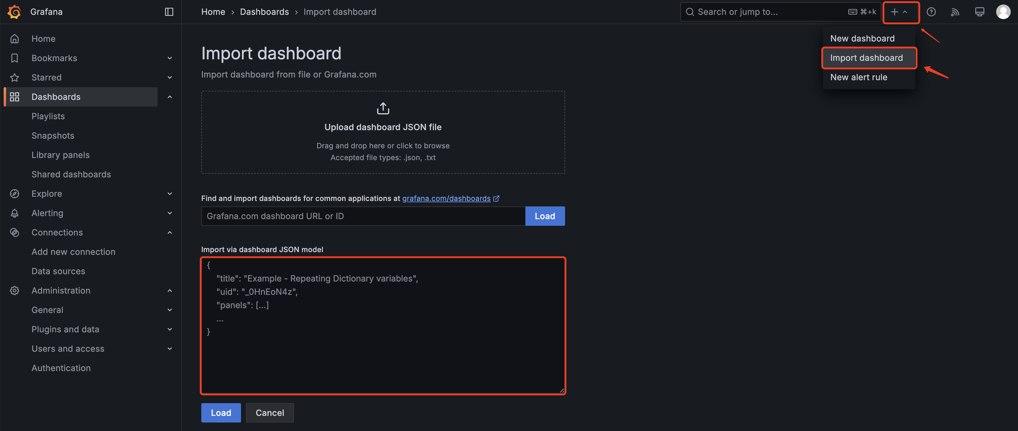Go to Home in the breadcrumb

(213, 12)
